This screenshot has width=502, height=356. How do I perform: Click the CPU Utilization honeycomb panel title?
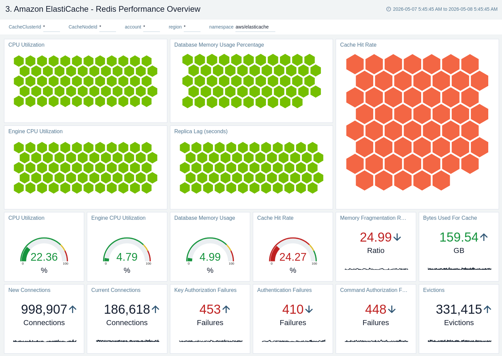26,45
